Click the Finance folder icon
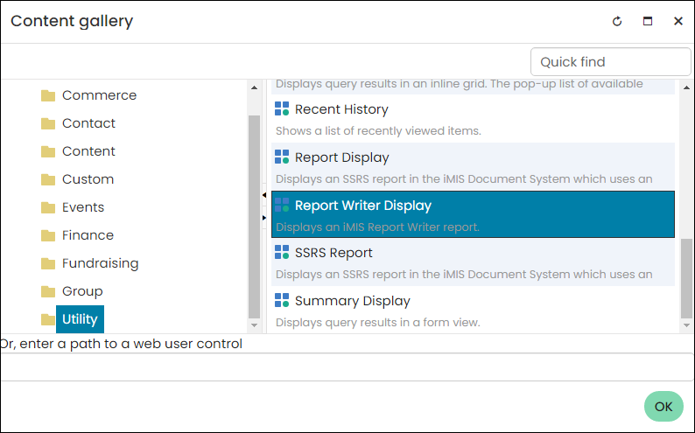Screen dimensions: 695x433 pyautogui.click(x=48, y=235)
